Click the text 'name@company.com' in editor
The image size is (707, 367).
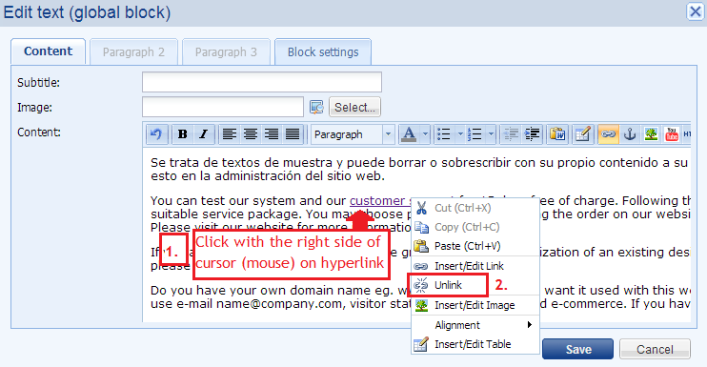(279, 303)
